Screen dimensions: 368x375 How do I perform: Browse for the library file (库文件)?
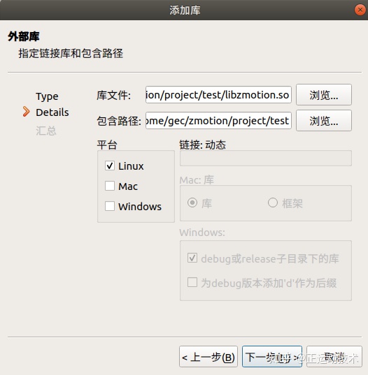[x=324, y=95]
